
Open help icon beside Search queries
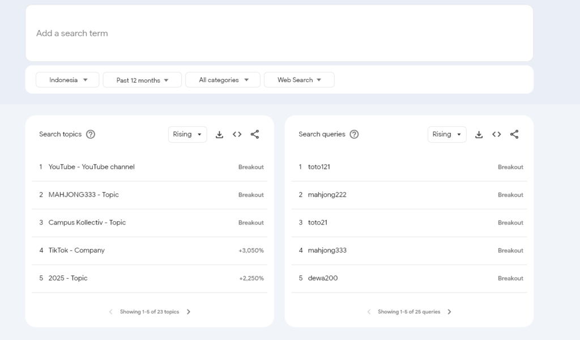(354, 134)
